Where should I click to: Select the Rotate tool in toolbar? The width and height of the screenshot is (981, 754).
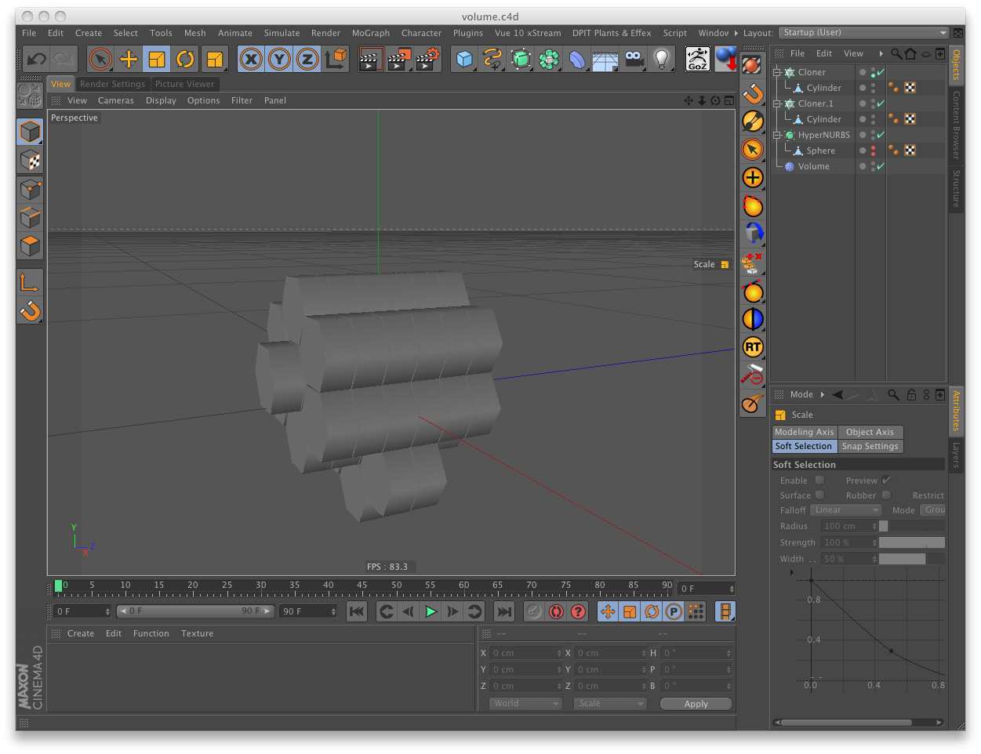(x=185, y=59)
